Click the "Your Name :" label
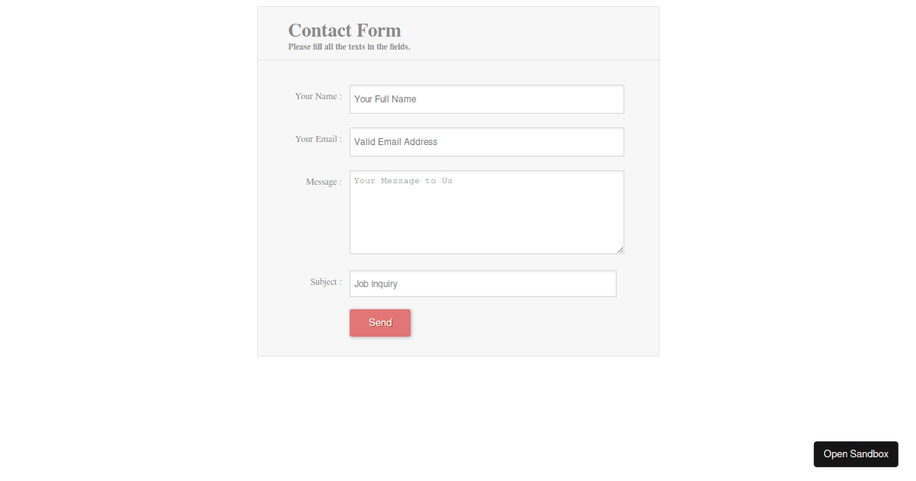Screen dimensions: 916x481 [x=318, y=96]
